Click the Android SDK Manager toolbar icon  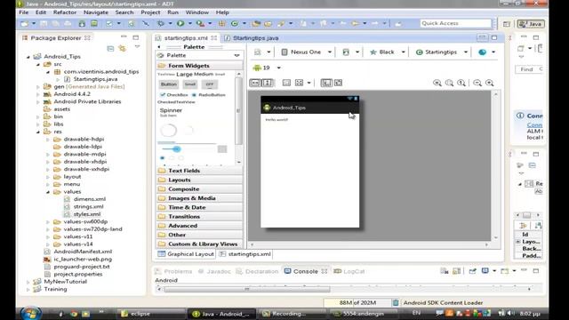pos(82,24)
